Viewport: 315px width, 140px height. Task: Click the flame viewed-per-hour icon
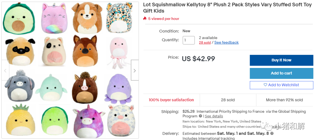[x=145, y=19]
